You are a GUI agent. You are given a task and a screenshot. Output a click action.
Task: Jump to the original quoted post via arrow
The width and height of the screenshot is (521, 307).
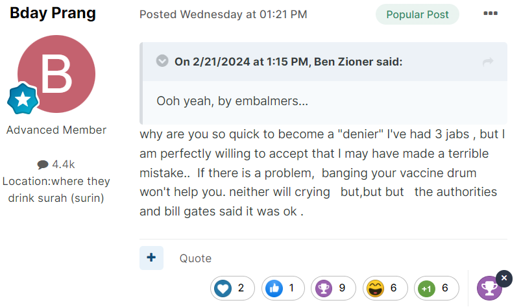click(488, 62)
